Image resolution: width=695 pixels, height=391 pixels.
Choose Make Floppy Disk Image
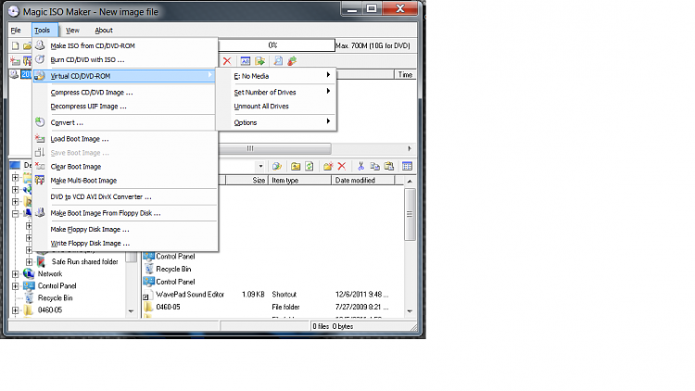[x=125, y=230]
